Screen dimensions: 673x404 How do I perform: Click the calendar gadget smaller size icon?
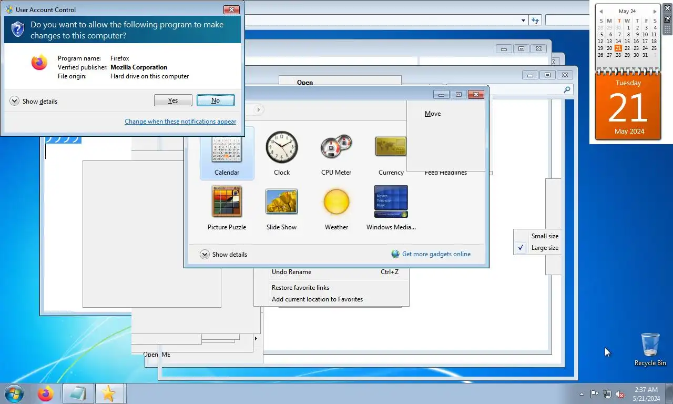tap(668, 19)
